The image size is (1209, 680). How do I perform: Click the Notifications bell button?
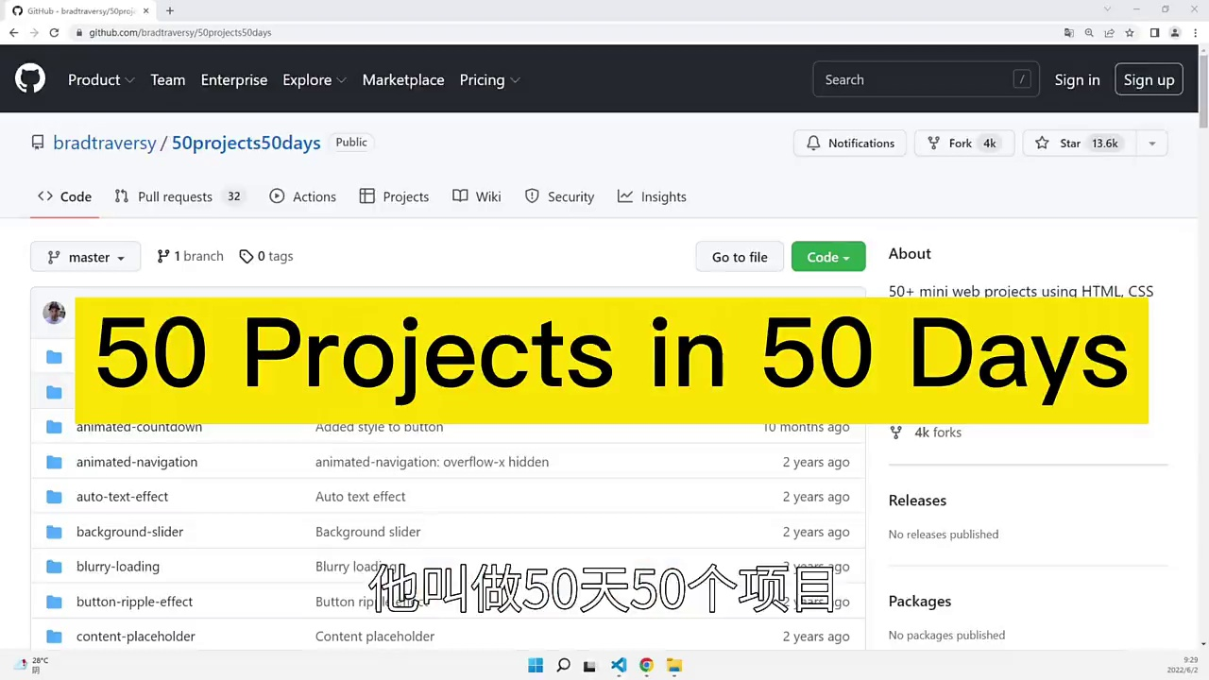[x=850, y=144]
